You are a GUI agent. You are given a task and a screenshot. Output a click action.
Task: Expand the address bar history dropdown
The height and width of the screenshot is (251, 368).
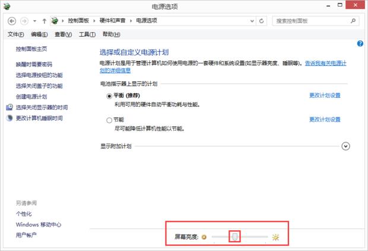[x=252, y=21]
